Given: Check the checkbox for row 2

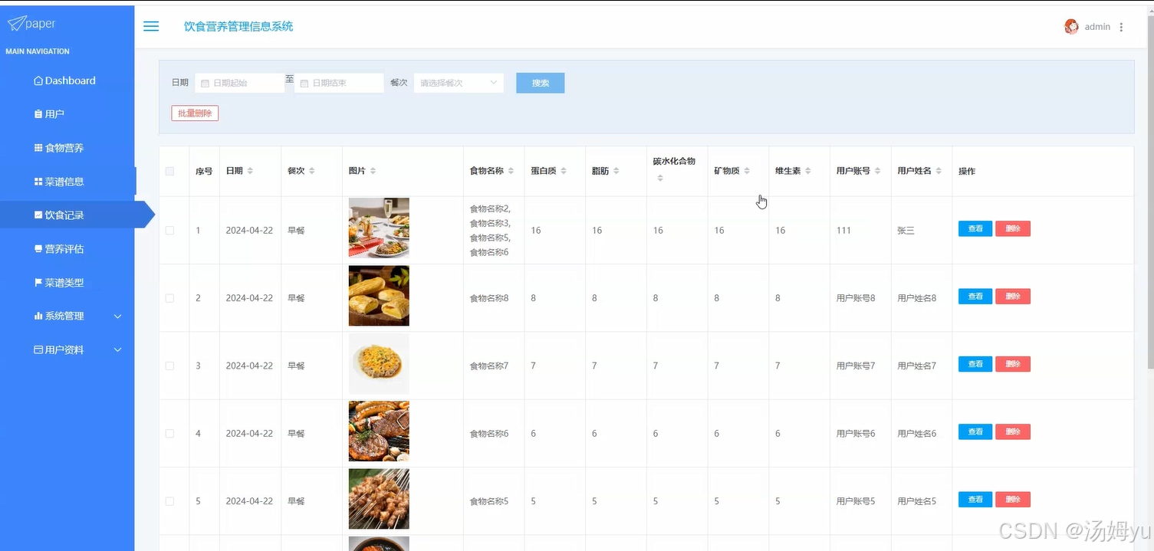Looking at the screenshot, I should (x=169, y=298).
